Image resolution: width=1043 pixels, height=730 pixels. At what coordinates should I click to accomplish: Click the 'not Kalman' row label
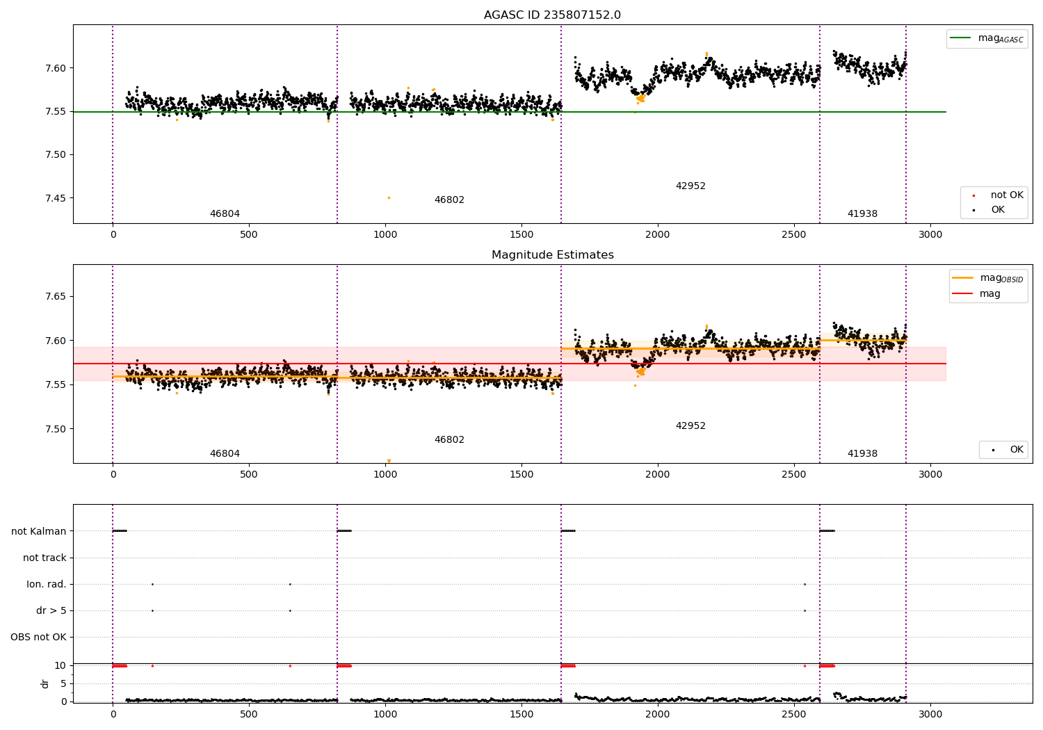[x=39, y=531]
